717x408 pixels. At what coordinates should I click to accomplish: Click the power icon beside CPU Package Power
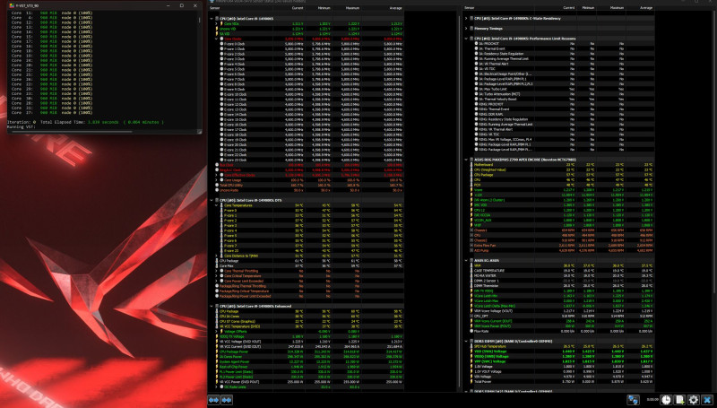217,352
